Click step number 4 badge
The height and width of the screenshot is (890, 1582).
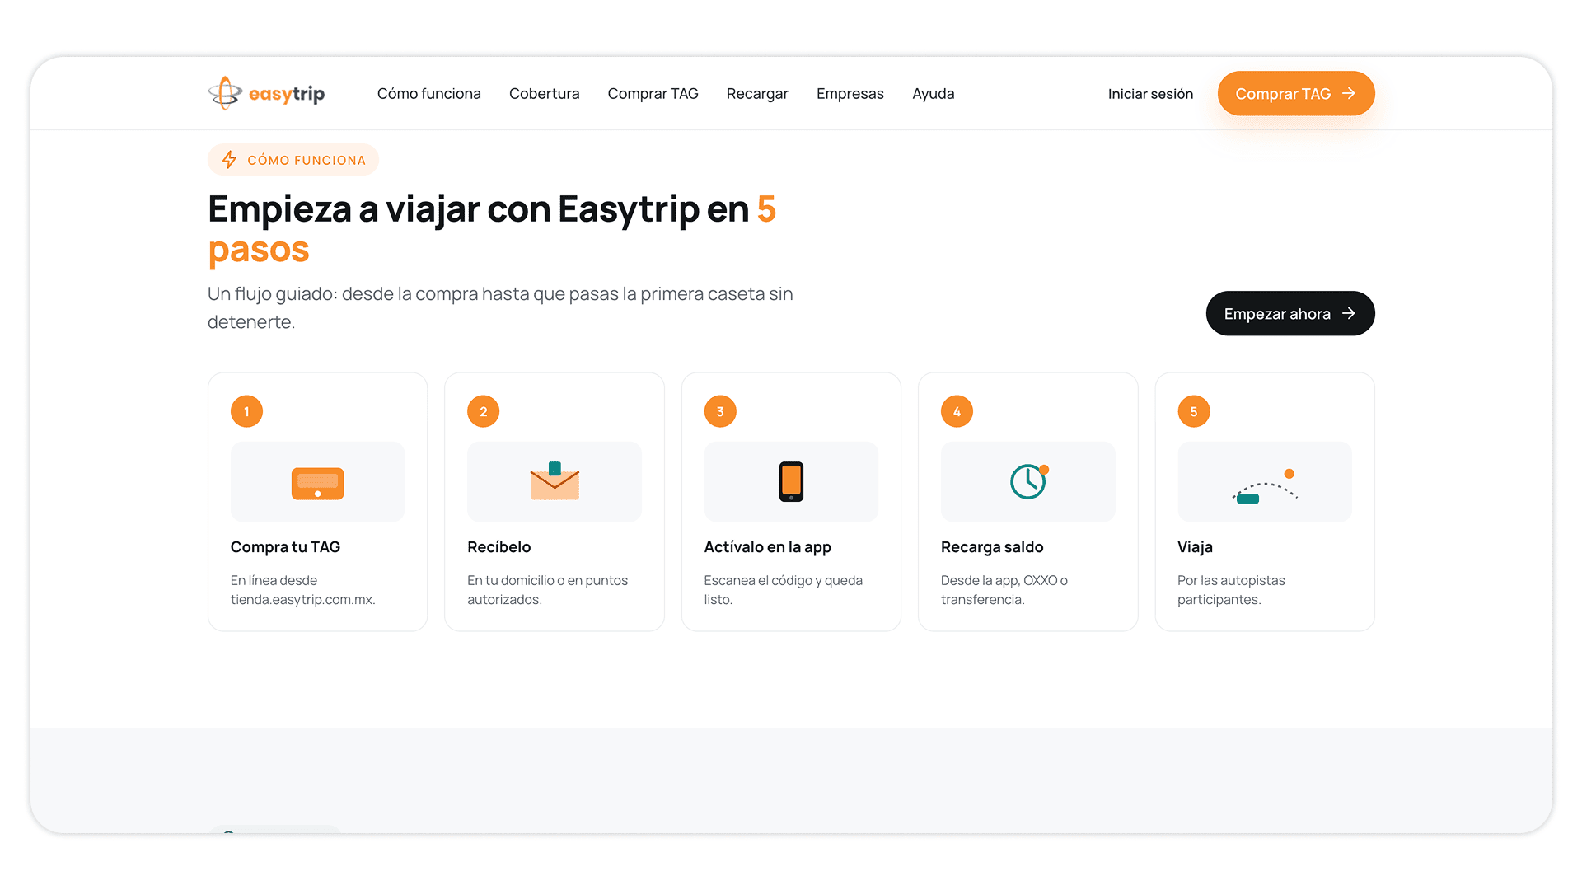957,411
